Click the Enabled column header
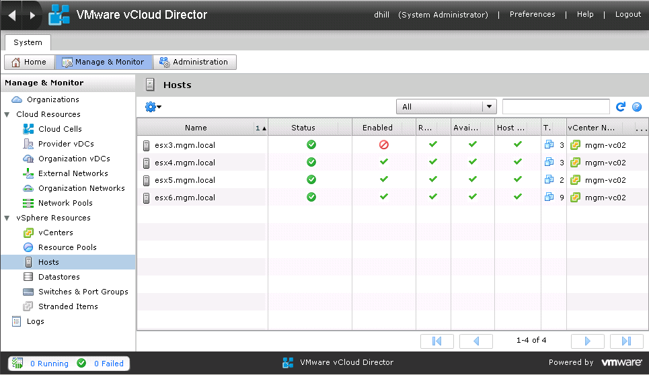This screenshot has width=649, height=375. coord(384,128)
